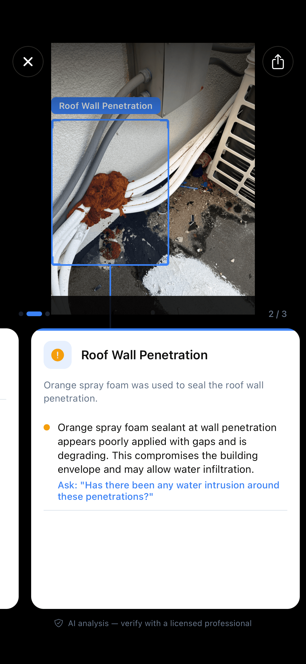
Task: Tap the highlighted bounding box on photo
Action: point(110,192)
